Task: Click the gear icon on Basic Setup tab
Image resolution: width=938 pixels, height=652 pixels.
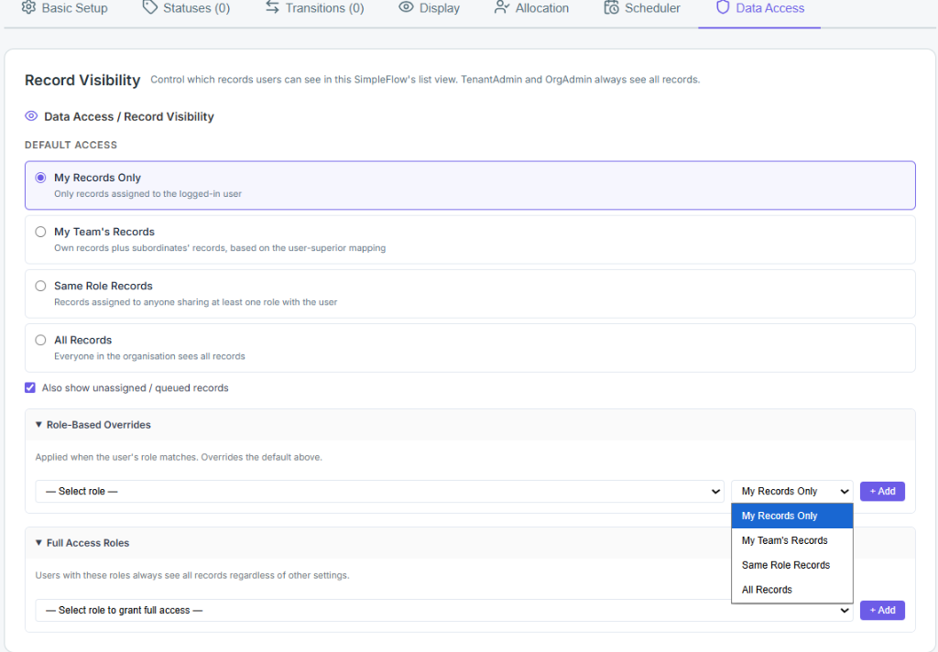Action: pos(28,7)
